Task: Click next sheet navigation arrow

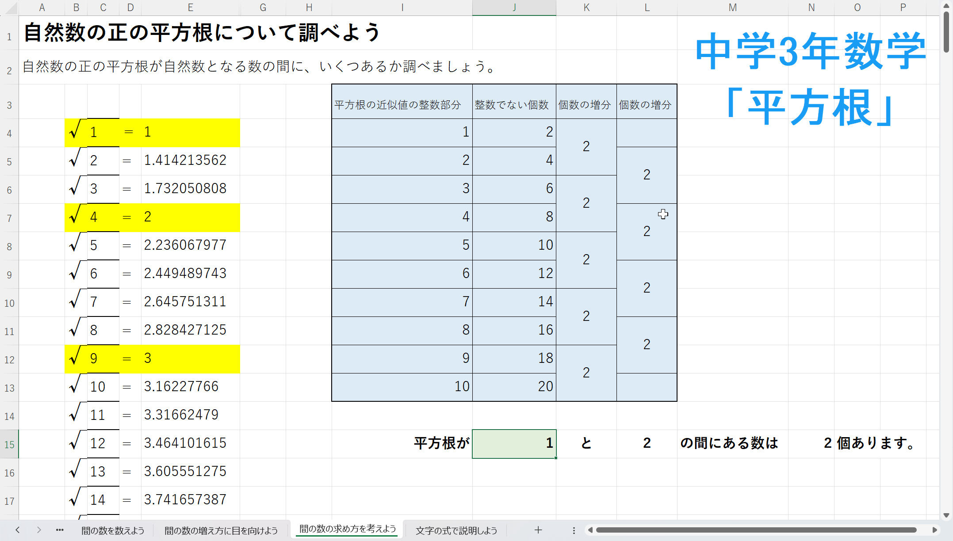Action: click(x=39, y=530)
